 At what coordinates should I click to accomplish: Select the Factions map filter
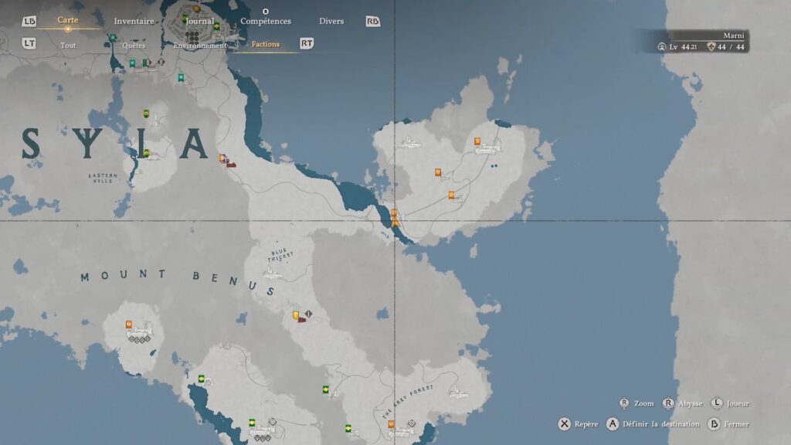click(266, 44)
